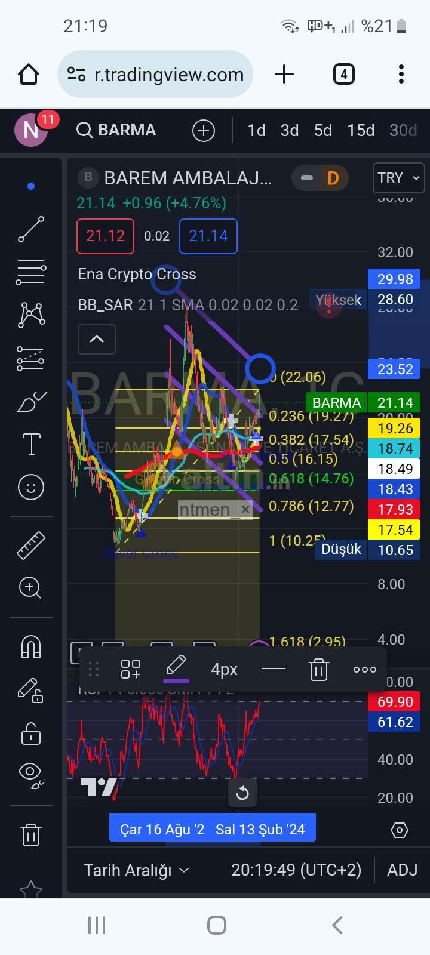Open the Tarih Aralığı date range menu

(137, 870)
